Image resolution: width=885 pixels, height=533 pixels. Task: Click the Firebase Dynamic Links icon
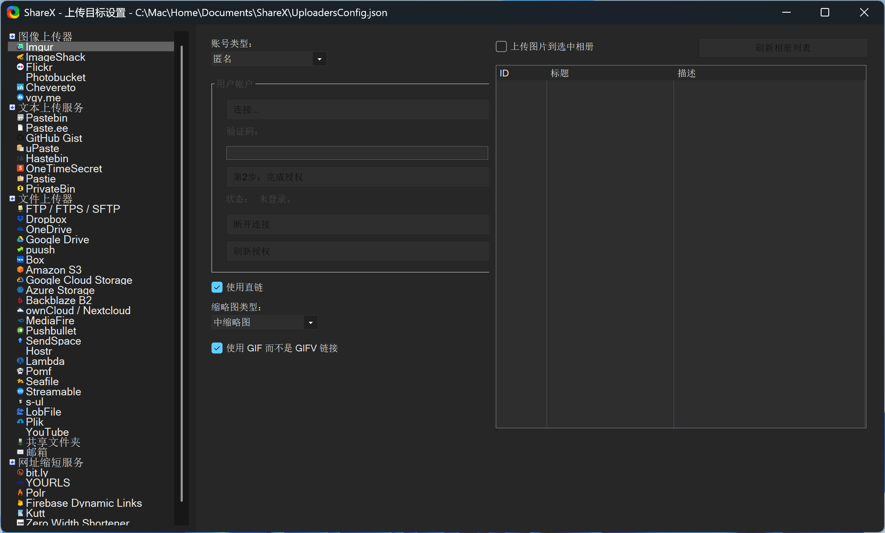click(x=20, y=503)
